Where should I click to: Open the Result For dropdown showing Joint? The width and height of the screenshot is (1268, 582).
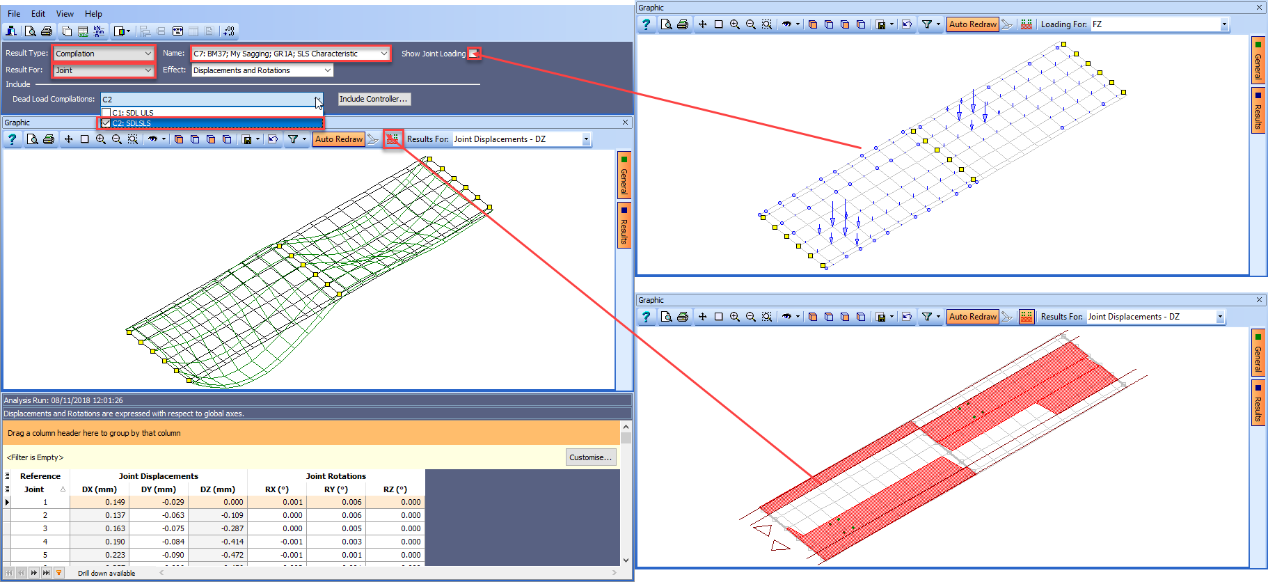104,70
